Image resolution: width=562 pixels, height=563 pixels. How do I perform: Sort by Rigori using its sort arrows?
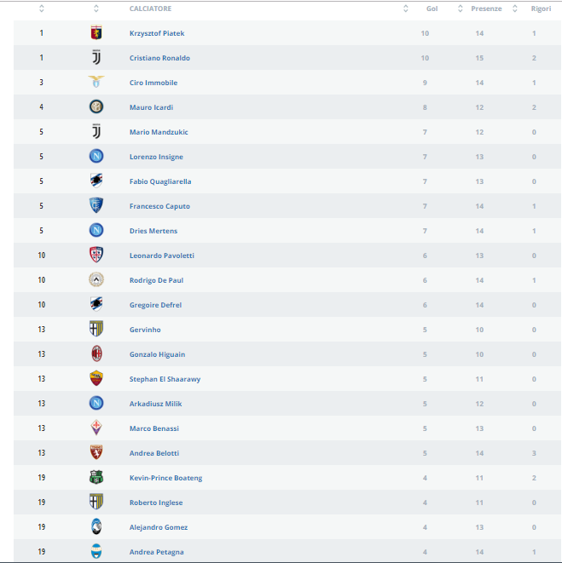click(x=515, y=9)
